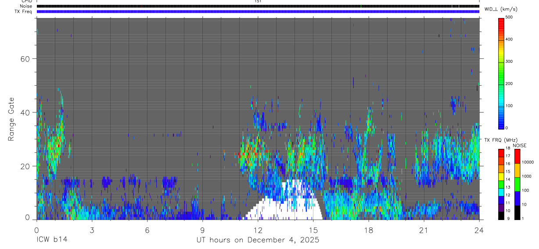539x249 pixels.
Task: Click the cyan 12 MHz swatch in TX FRQ legend
Action: click(501, 192)
